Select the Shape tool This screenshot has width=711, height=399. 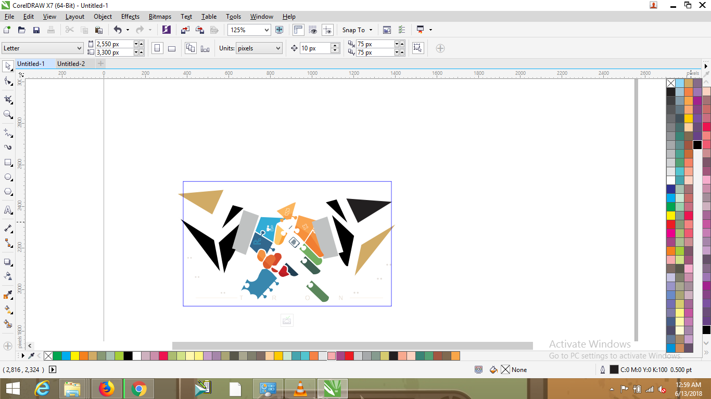click(7, 83)
